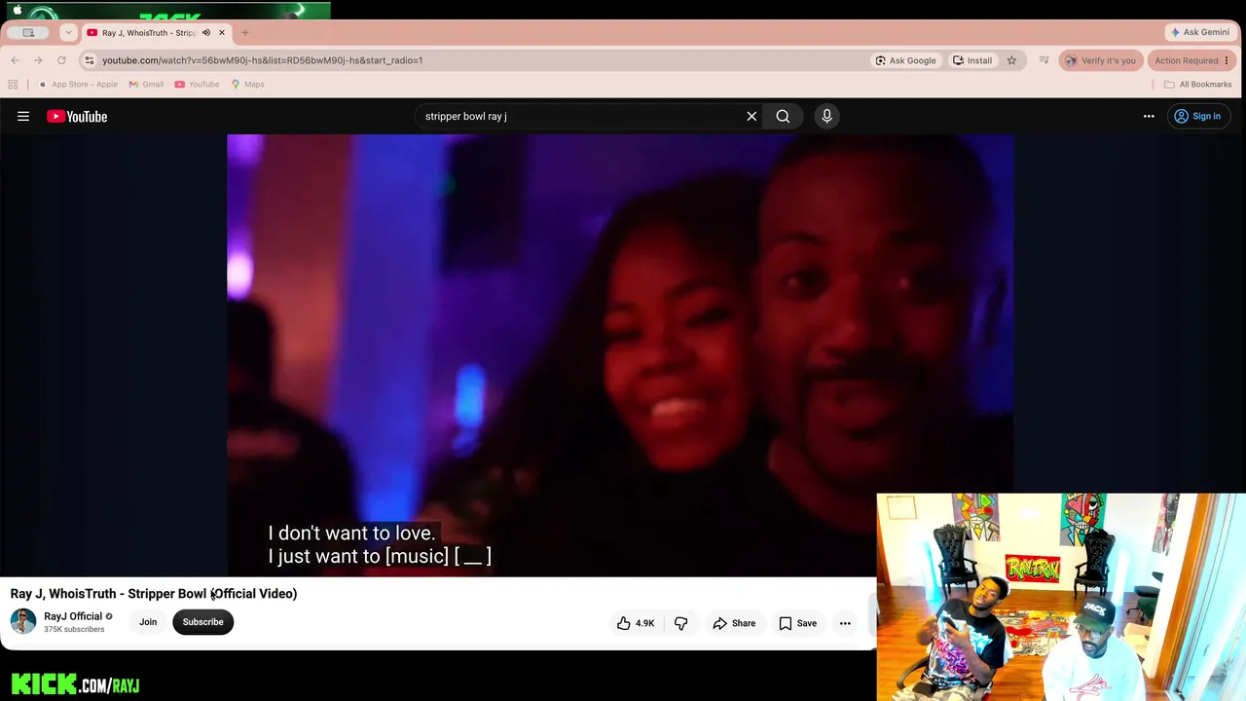This screenshot has width=1246, height=701.
Task: Search with voice using the microphone
Action: point(826,117)
